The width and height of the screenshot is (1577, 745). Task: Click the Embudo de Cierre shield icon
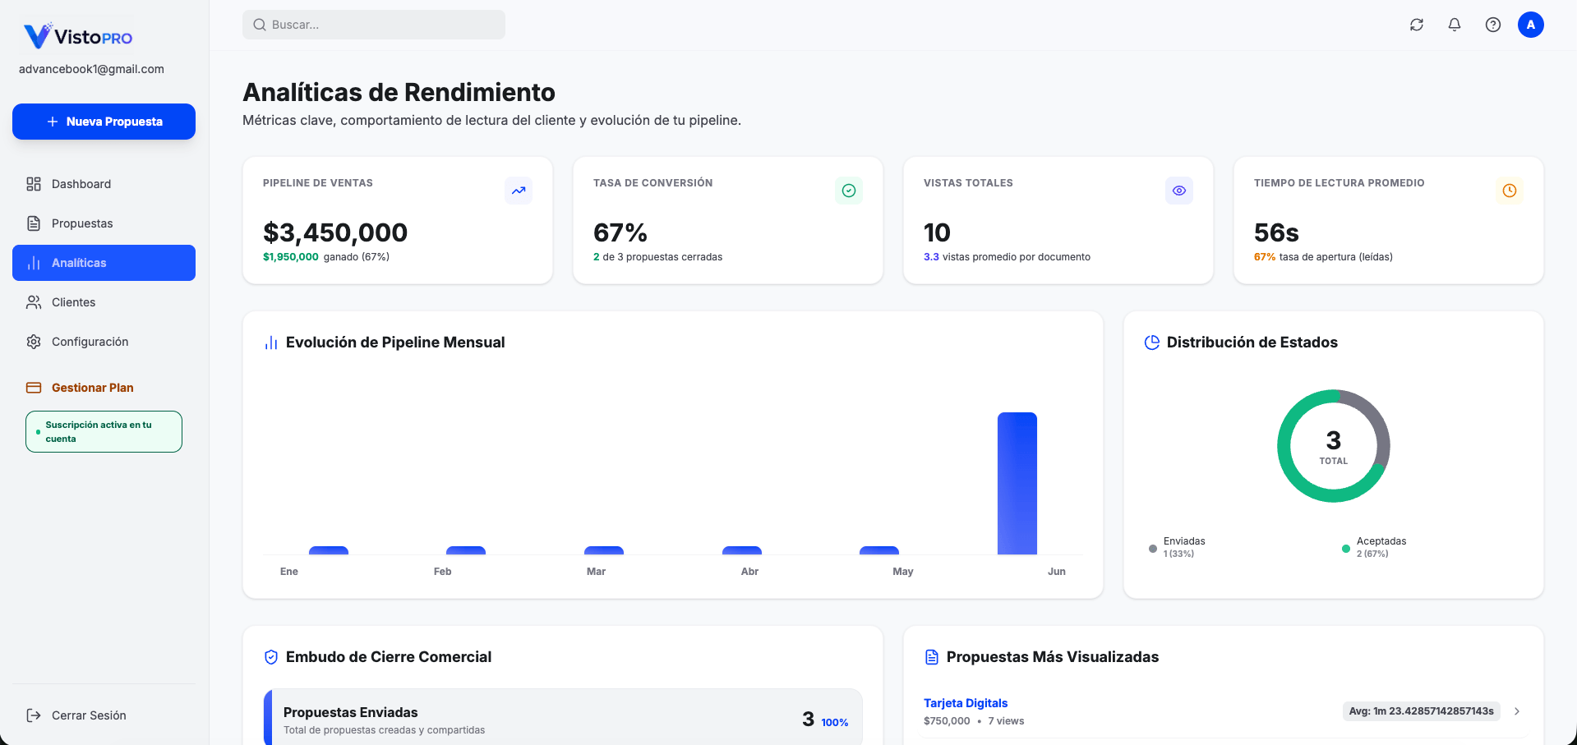point(271,657)
